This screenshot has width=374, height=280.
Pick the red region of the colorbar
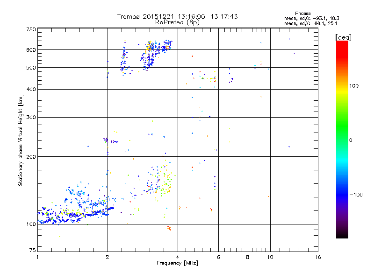342,49
